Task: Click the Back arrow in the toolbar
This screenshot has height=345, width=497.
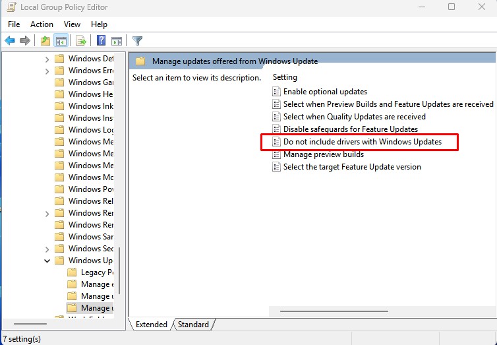Action: point(10,41)
